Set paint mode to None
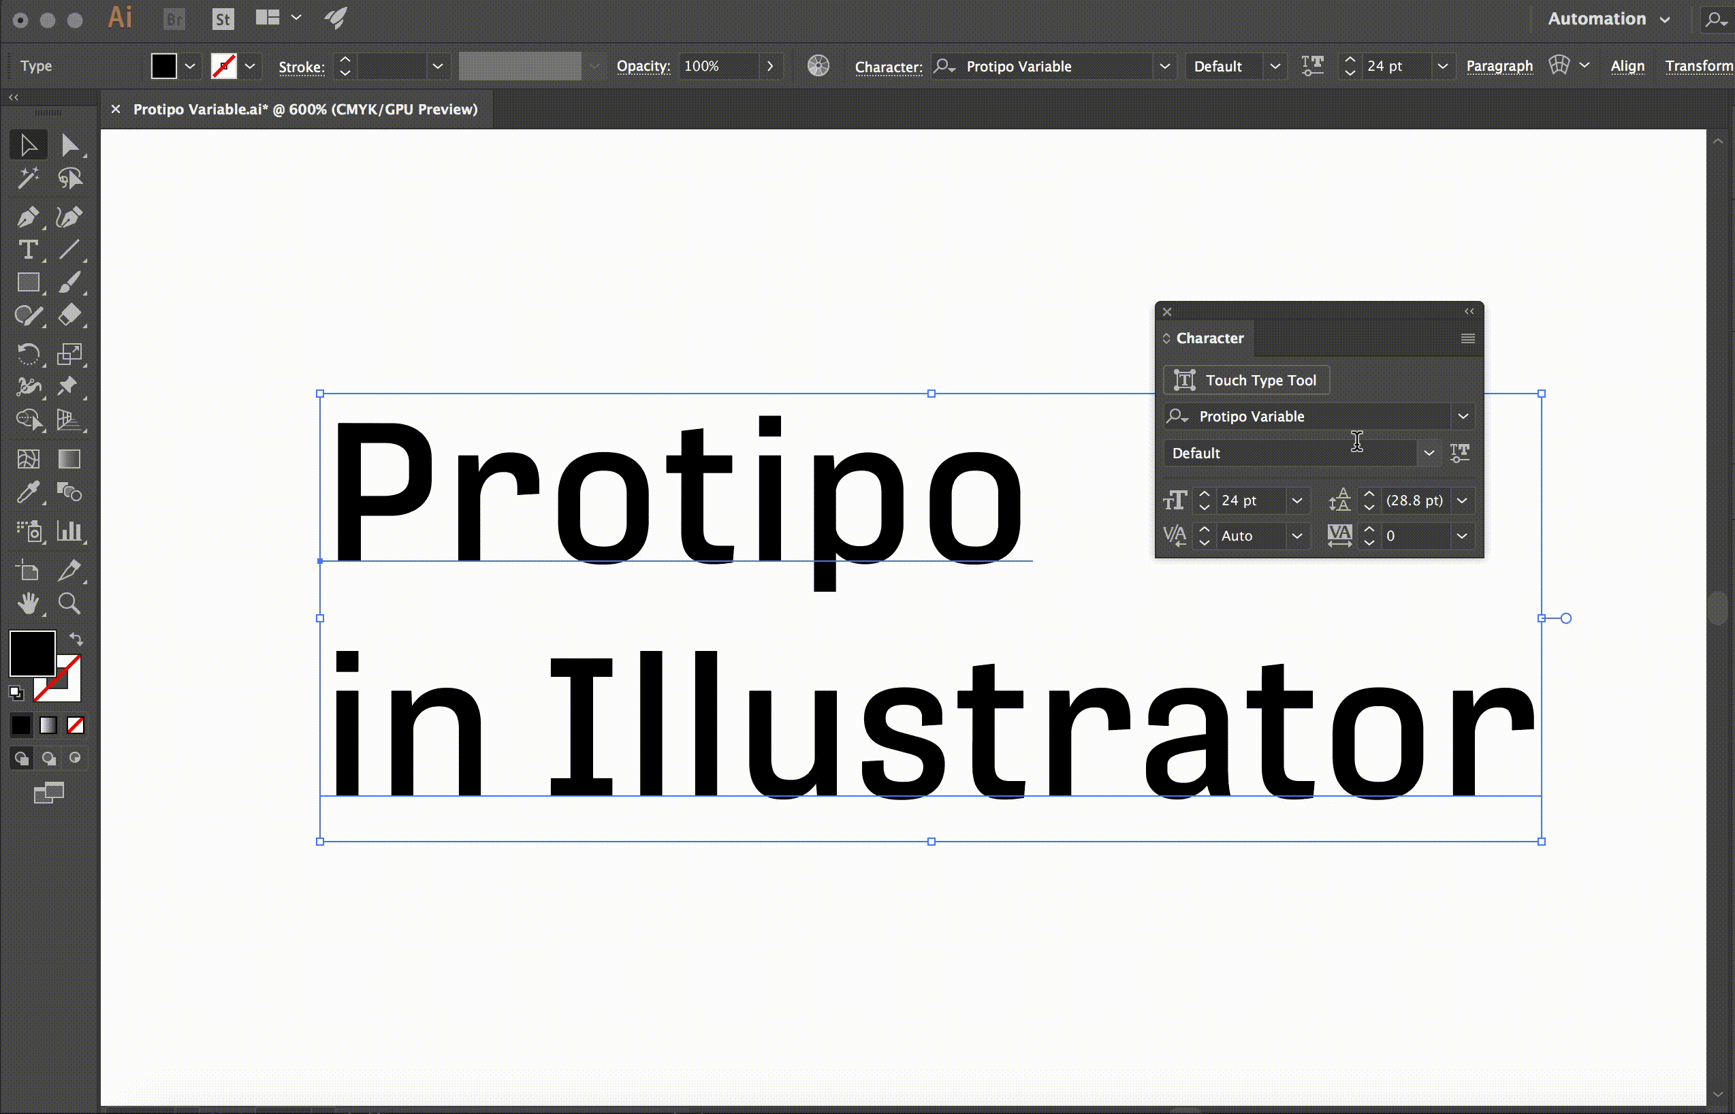The height and width of the screenshot is (1114, 1735). [75, 725]
